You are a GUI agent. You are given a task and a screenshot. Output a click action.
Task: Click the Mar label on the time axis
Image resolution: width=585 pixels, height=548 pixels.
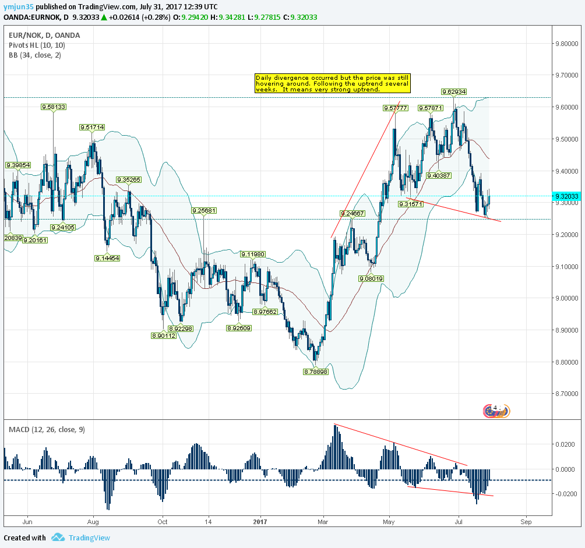point(323,522)
